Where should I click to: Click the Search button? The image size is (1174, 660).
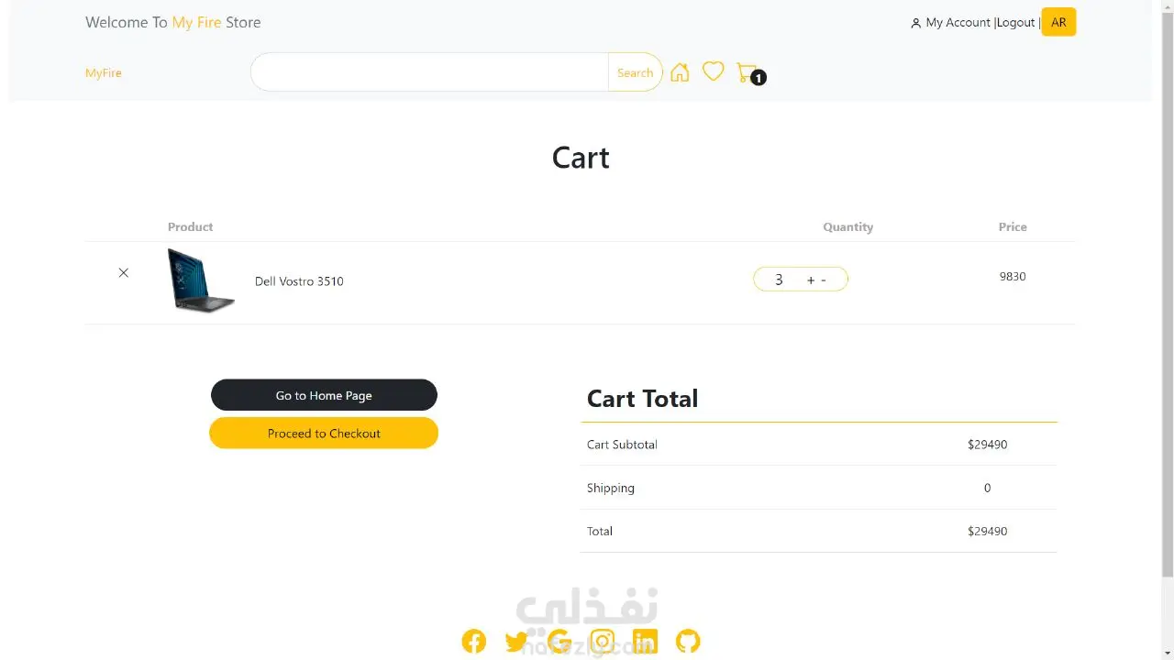(x=635, y=72)
